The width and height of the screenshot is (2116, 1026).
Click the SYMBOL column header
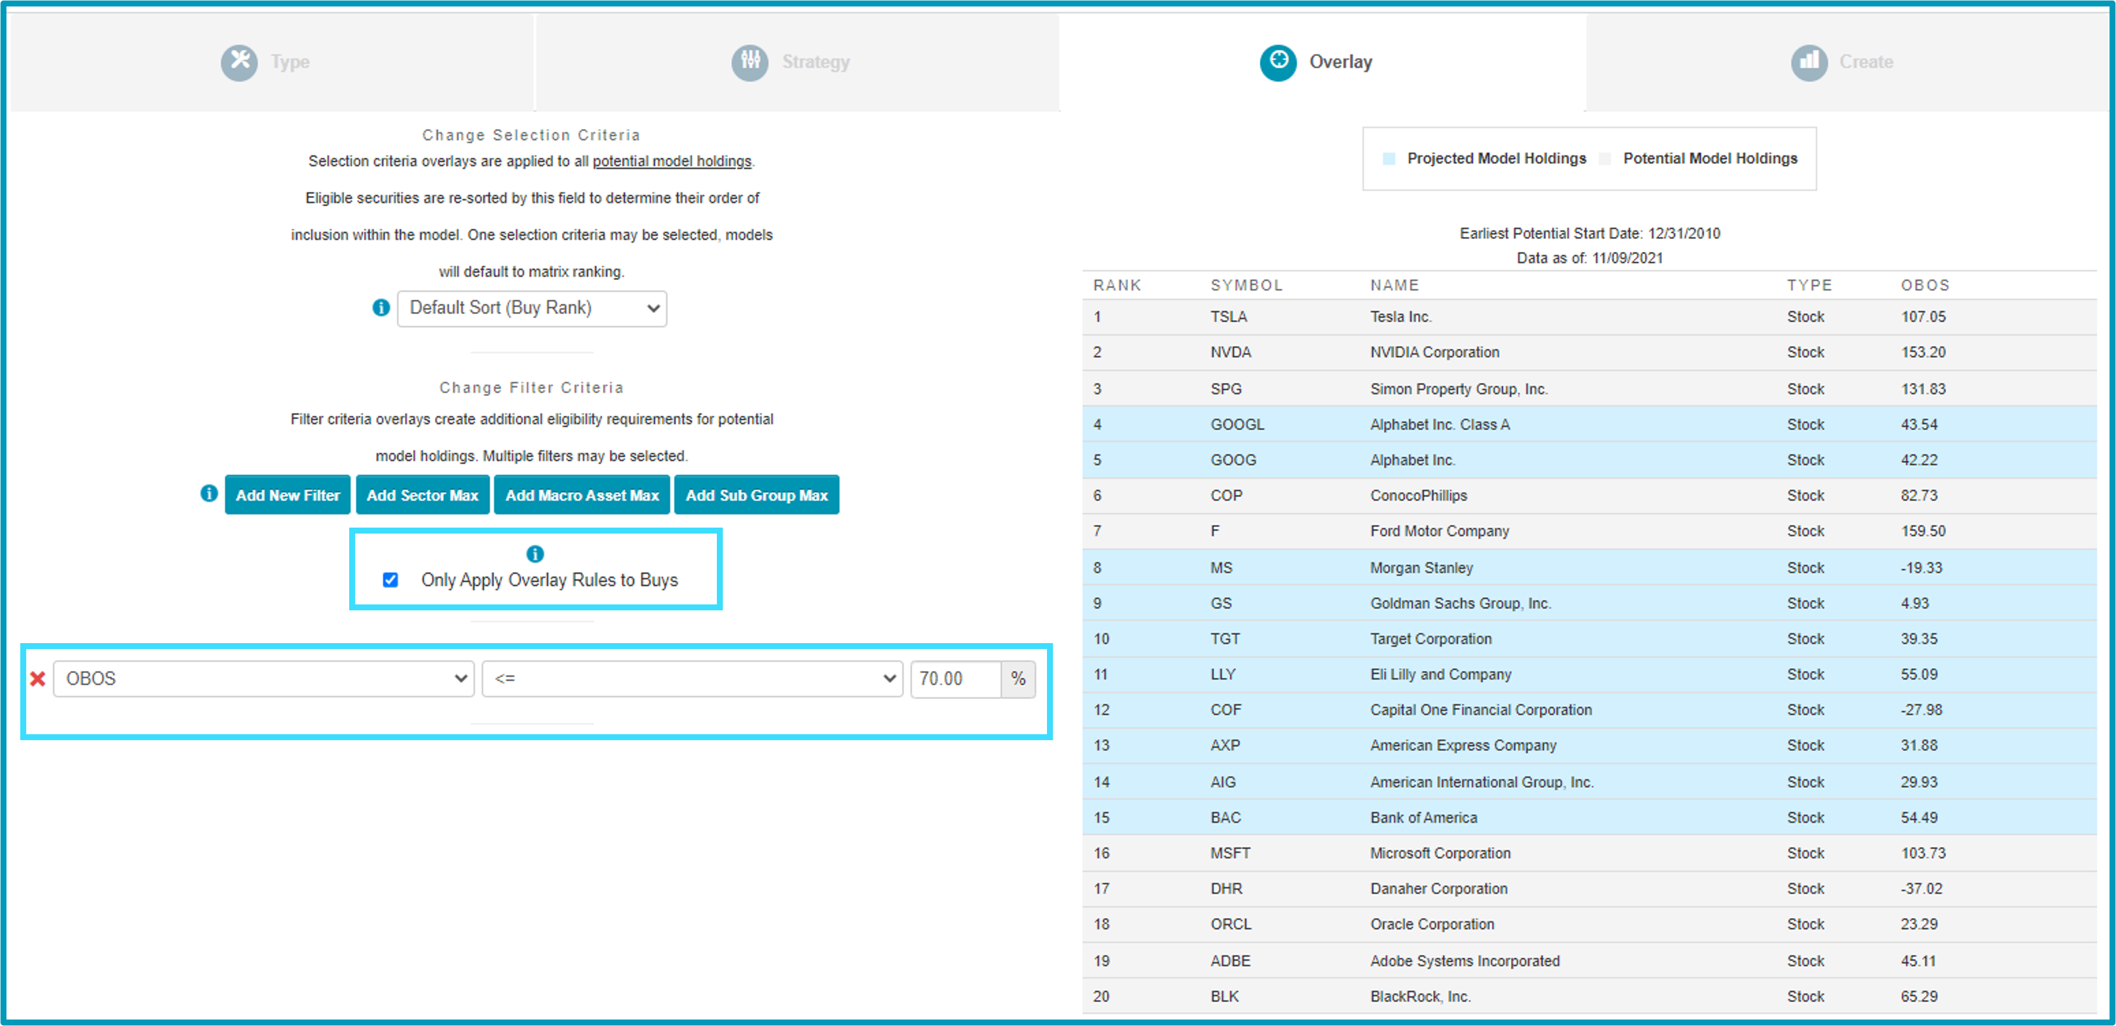pyautogui.click(x=1246, y=285)
